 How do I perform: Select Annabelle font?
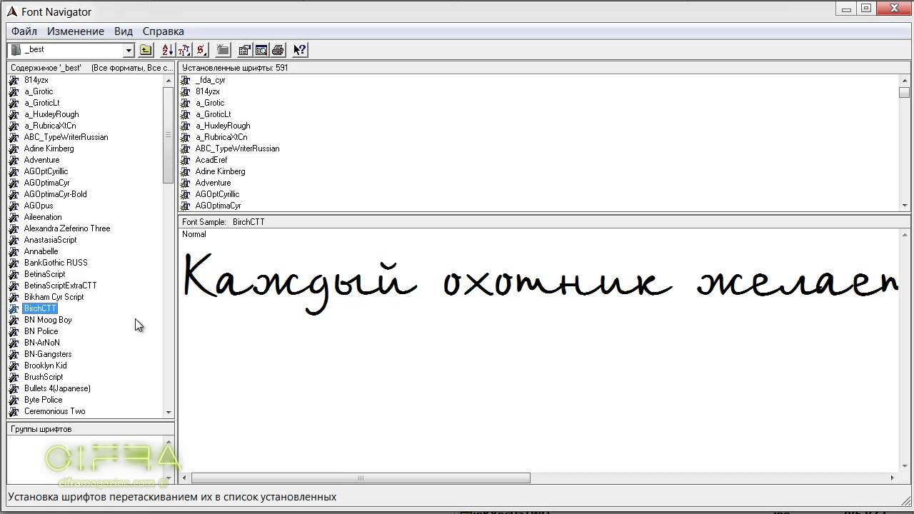[41, 251]
